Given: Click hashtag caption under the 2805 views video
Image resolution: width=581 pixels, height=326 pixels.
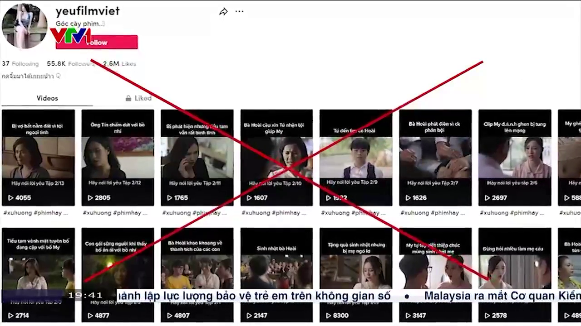Looking at the screenshot, I should point(115,213).
